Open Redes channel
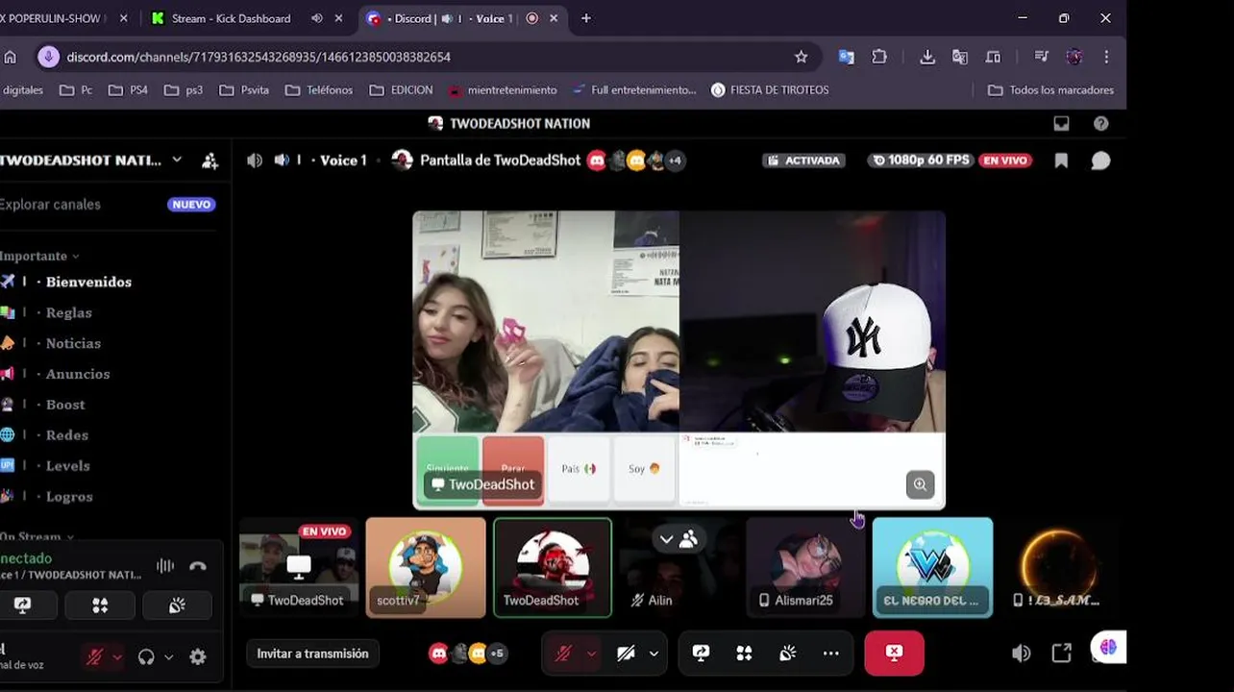 (67, 435)
